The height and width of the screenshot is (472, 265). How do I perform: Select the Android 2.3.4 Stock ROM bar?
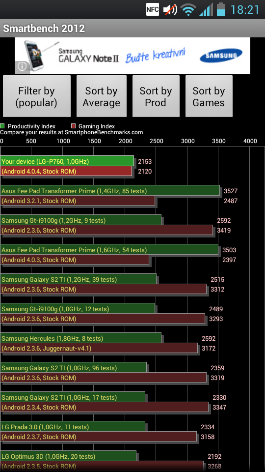(104, 407)
